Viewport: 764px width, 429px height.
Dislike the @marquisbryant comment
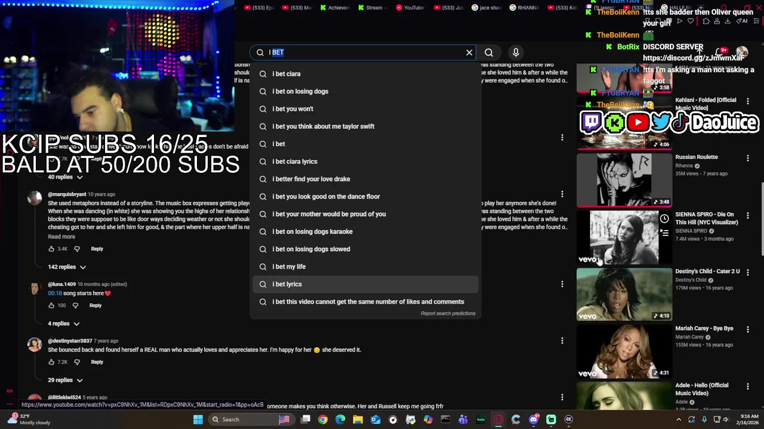[76, 249]
